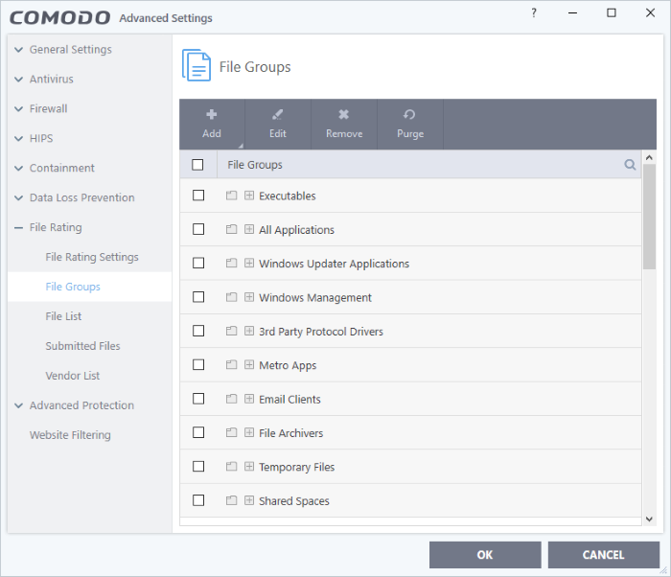Open the Vendor List page
Viewport: 671px width, 577px height.
click(x=72, y=376)
